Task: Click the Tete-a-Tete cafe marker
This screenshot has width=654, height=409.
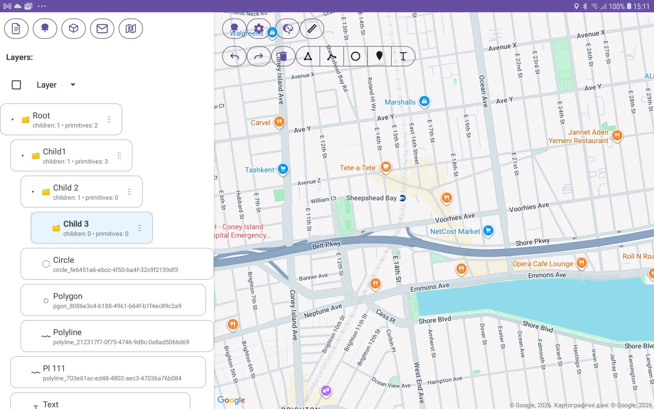Action: [x=386, y=167]
